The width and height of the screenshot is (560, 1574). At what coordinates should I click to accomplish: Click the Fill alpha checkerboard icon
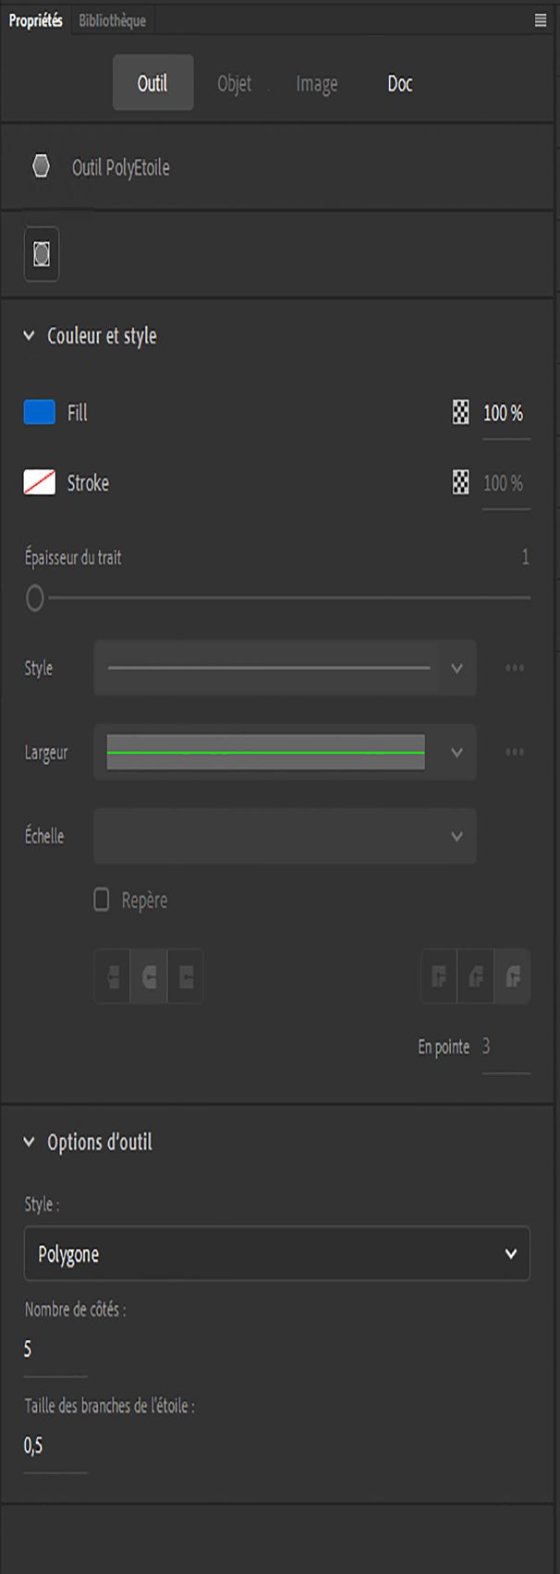tap(460, 413)
